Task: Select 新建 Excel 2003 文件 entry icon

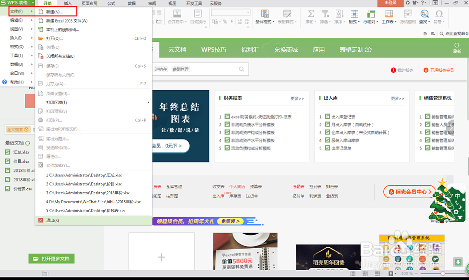Action: (41, 20)
